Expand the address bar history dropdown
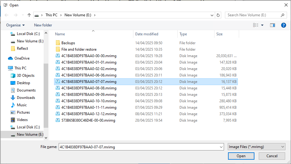This screenshot has width=291, height=164. coord(212,15)
